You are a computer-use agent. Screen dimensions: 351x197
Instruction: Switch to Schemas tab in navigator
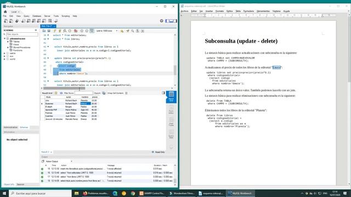pyautogui.click(x=24, y=128)
